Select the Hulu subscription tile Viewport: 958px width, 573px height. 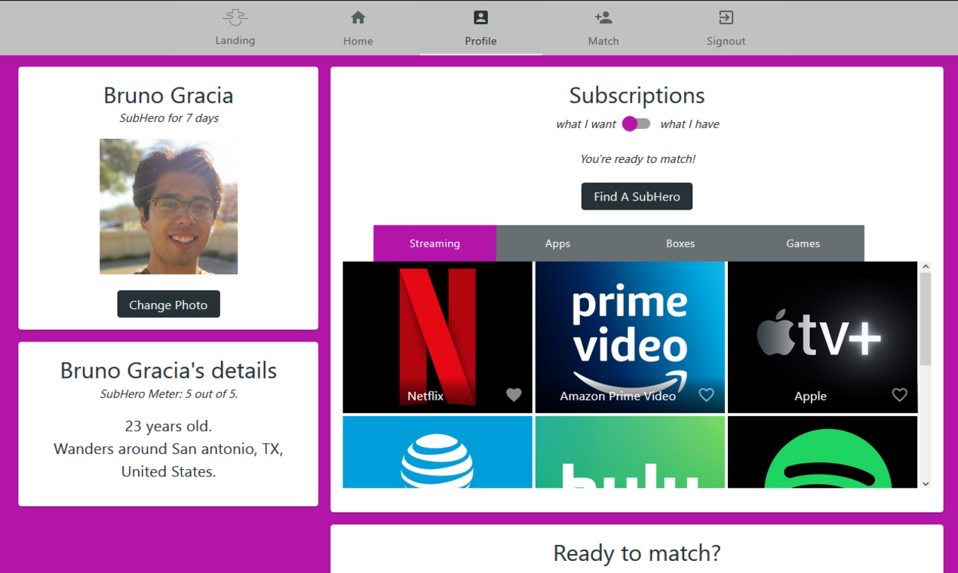tap(630, 452)
